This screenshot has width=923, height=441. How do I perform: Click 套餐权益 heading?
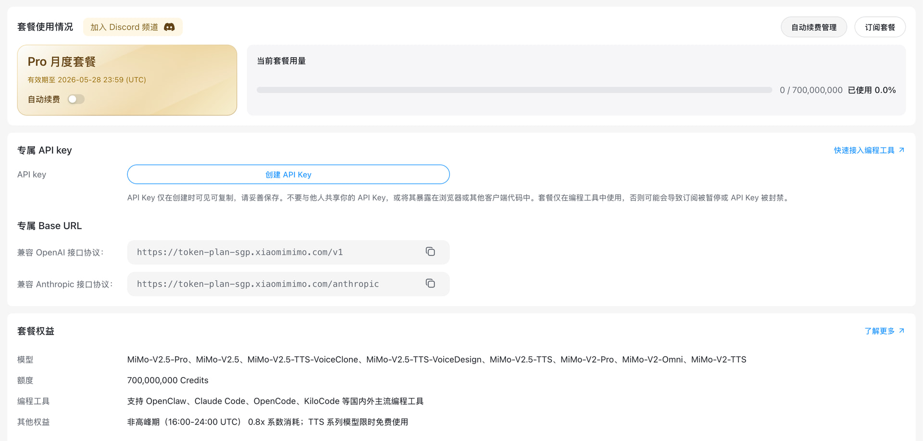point(36,331)
